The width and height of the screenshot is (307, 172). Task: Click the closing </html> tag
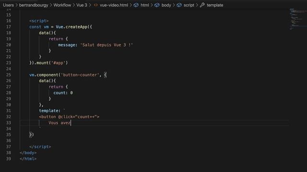(x=28, y=159)
